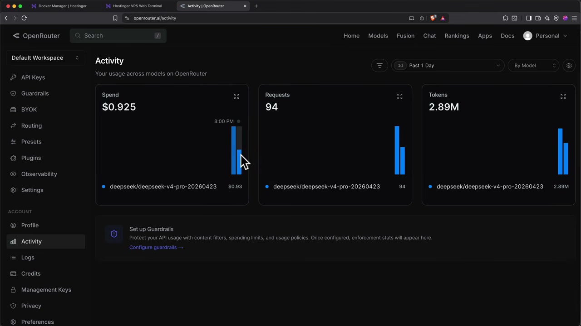Screen dimensions: 581x326
Task: Open Models in the top navigation
Action: click(378, 36)
